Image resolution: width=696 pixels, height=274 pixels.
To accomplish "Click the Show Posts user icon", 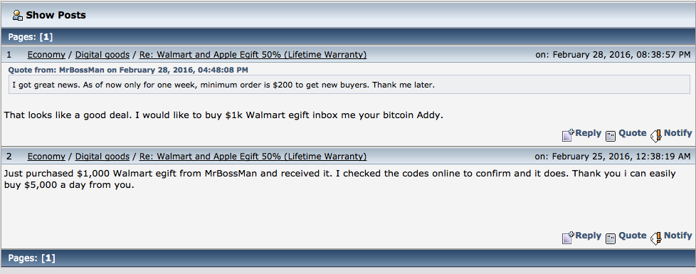I will 18,16.
